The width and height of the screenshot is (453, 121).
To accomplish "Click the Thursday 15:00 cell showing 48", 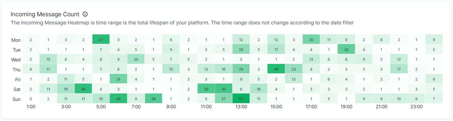I will point(276,69).
